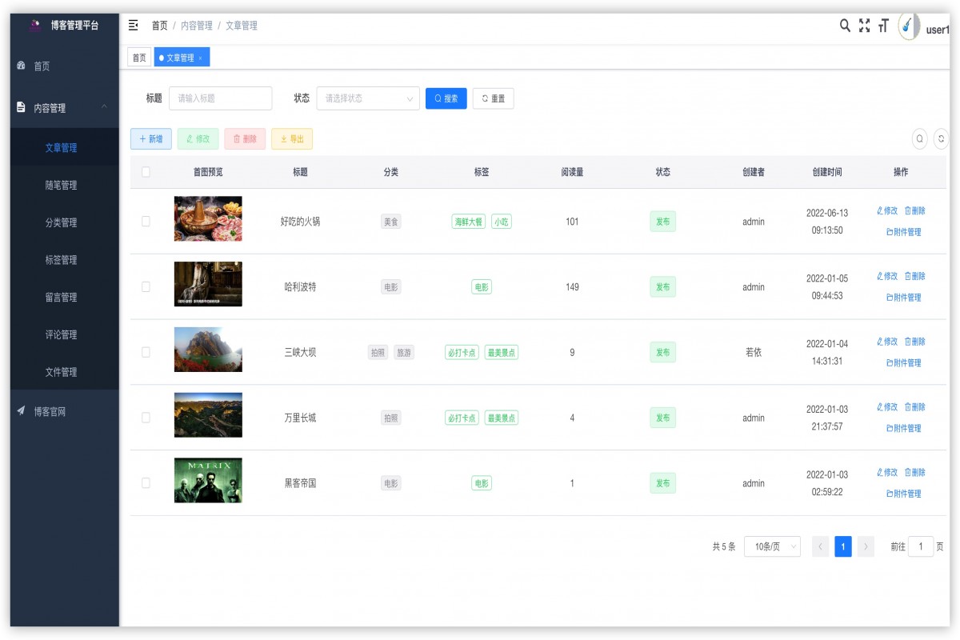Image resolution: width=960 pixels, height=640 pixels.
Task: Open the user avatar menu
Action: pos(909,26)
